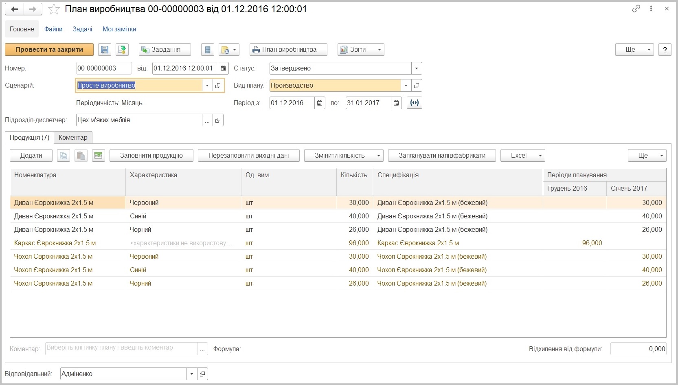Switch to the Коментар tab
Screen dimensions: 678x385
coord(73,138)
